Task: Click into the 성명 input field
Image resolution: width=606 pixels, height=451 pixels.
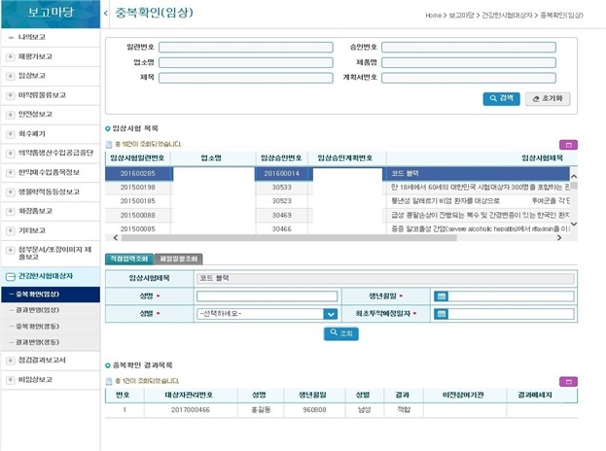Action: (x=267, y=296)
